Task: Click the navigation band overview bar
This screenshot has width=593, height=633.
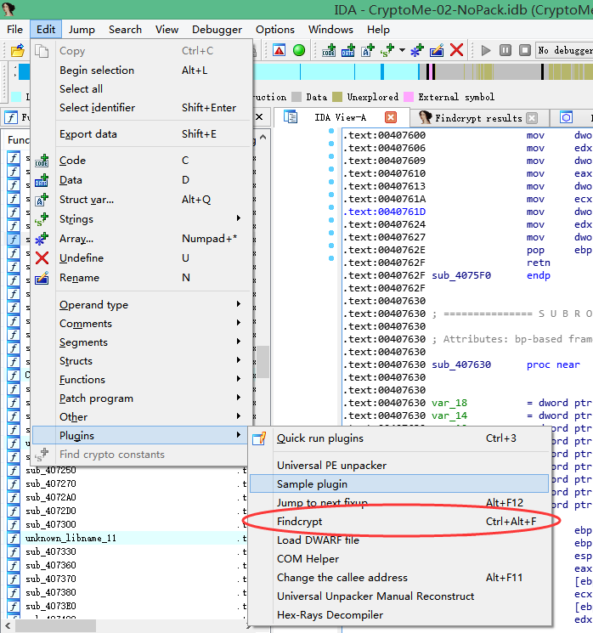Action: coord(422,72)
